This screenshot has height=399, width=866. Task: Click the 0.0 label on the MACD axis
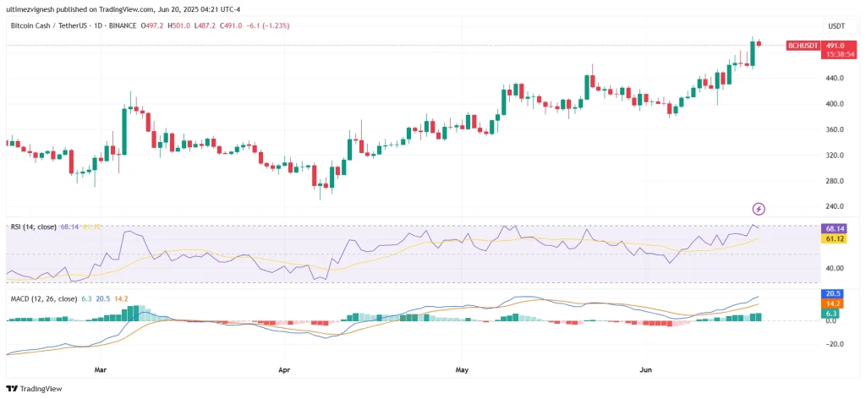832,320
